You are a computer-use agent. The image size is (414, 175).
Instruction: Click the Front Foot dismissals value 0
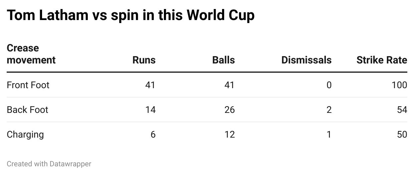click(329, 85)
